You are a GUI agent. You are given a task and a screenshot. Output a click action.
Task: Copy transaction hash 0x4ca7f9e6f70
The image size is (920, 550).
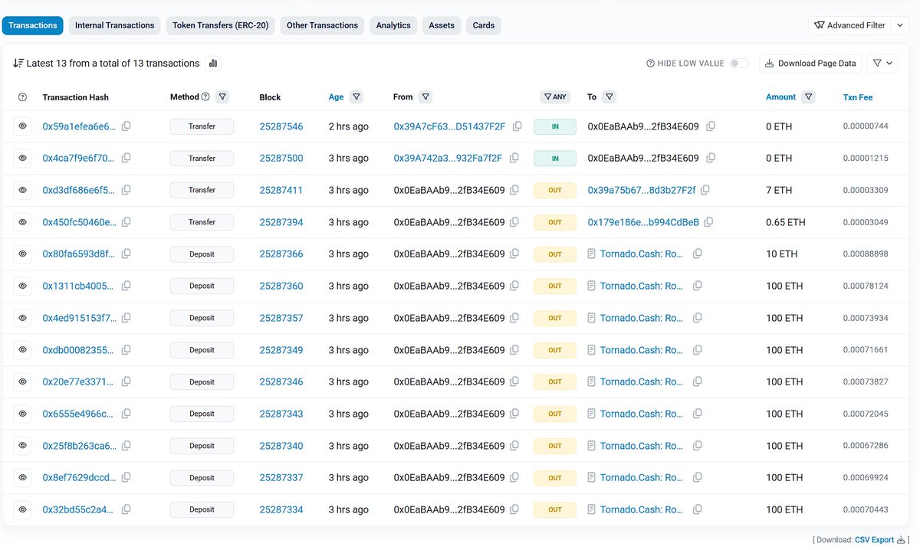coord(127,158)
